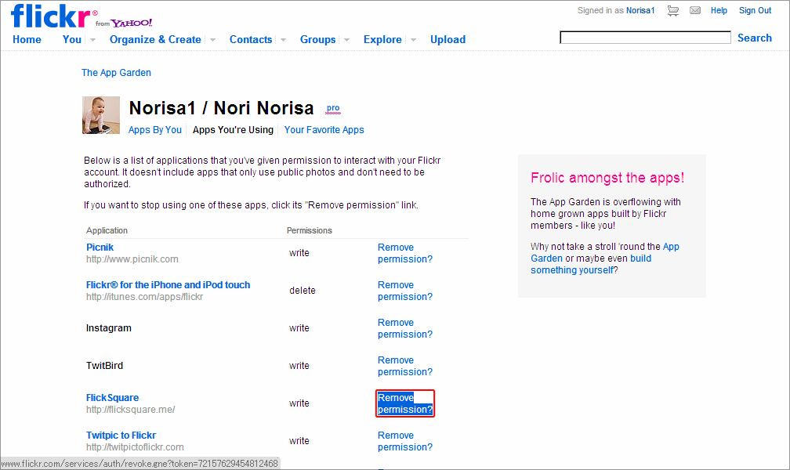Open The App Garden breadcrumb link
Viewport: 790px width, 470px height.
coord(116,73)
